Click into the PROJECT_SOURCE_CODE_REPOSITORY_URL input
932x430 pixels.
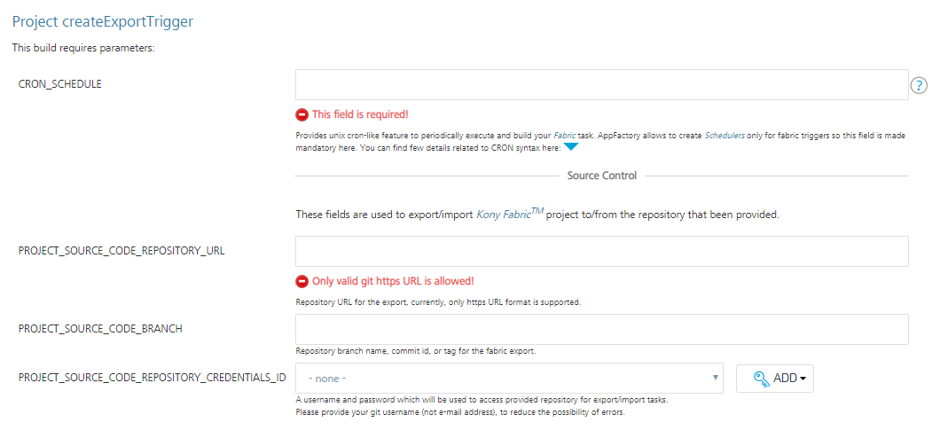coord(601,251)
